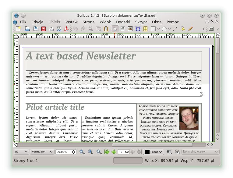Open the unit 'pt' dropdown
Viewport: 233px width, 178px height.
click(x=21, y=152)
